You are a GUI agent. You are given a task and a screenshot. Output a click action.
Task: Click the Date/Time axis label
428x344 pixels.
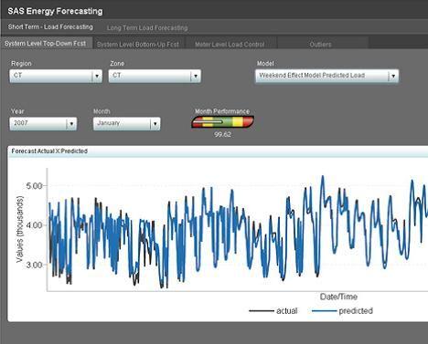tap(338, 297)
